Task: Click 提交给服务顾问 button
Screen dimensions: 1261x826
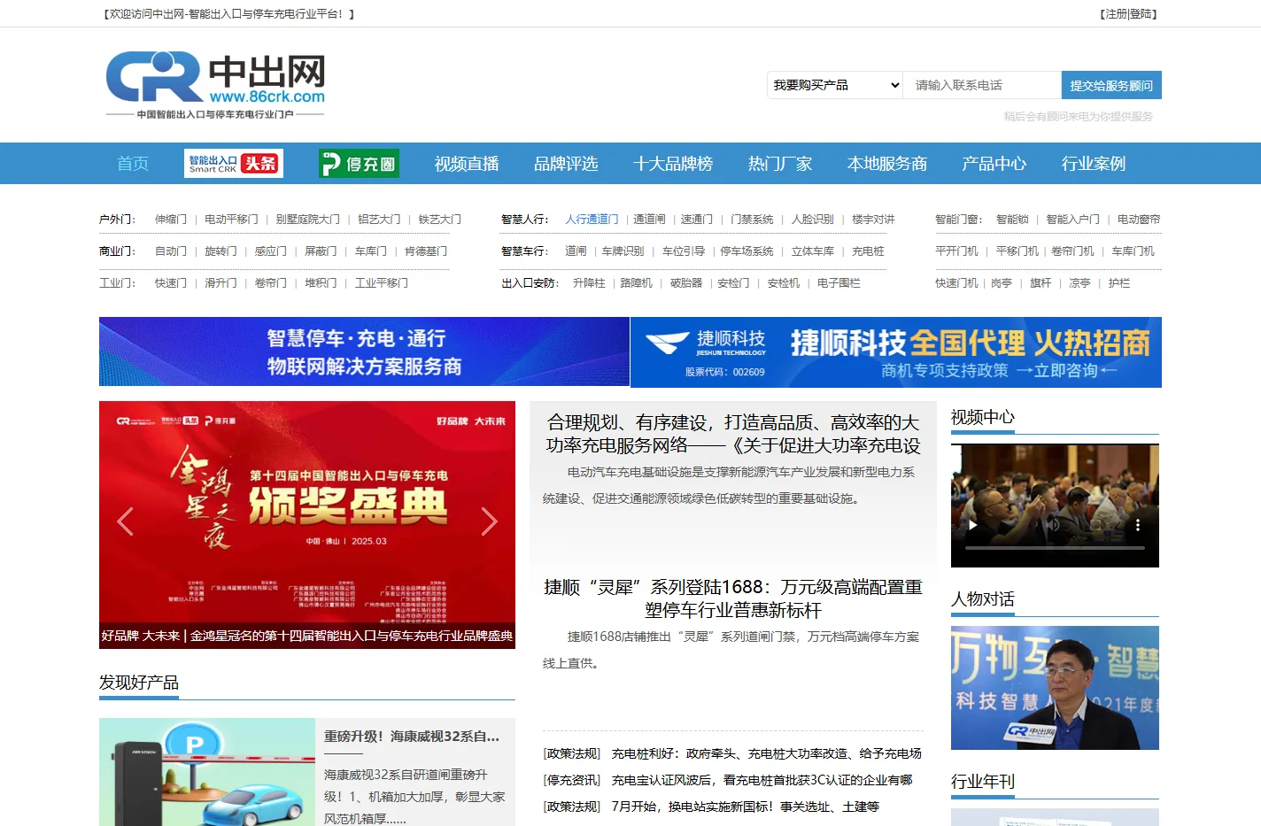Action: 1111,85
